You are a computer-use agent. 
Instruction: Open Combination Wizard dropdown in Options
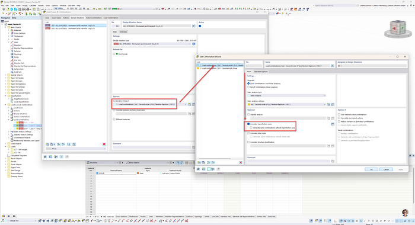[x=185, y=104]
